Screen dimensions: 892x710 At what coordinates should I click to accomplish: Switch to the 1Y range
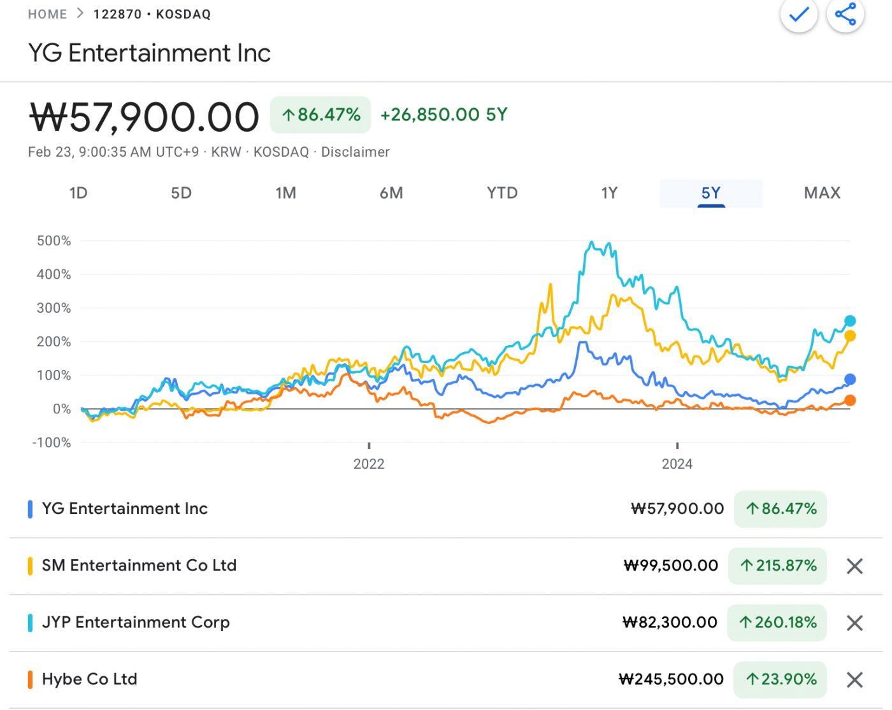coord(609,193)
